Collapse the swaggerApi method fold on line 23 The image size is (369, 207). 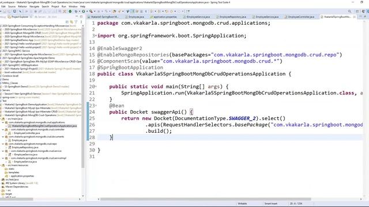pos(96,106)
